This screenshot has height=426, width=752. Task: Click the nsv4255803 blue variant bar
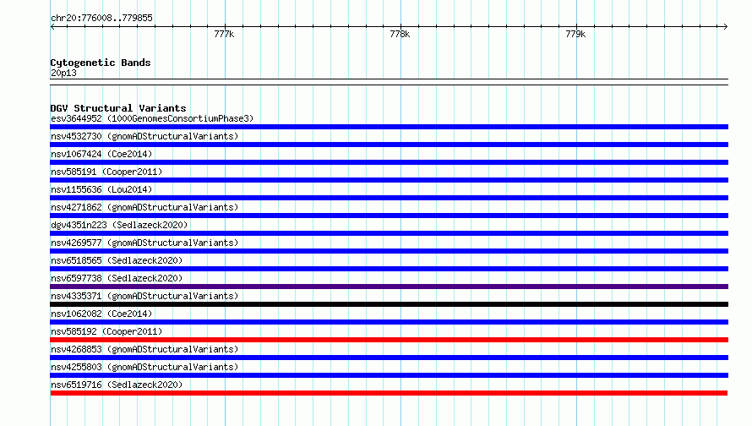389,375
